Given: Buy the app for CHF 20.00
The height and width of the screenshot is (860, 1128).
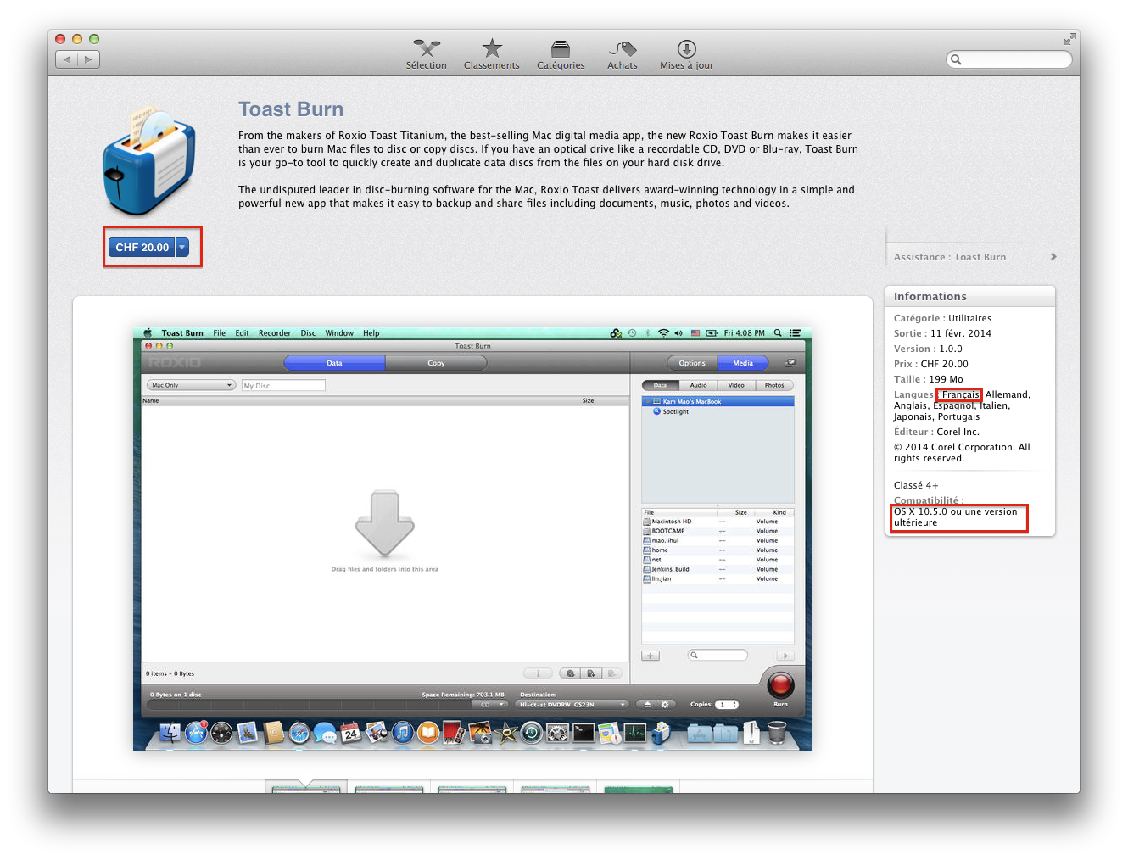Looking at the screenshot, I should (x=142, y=248).
